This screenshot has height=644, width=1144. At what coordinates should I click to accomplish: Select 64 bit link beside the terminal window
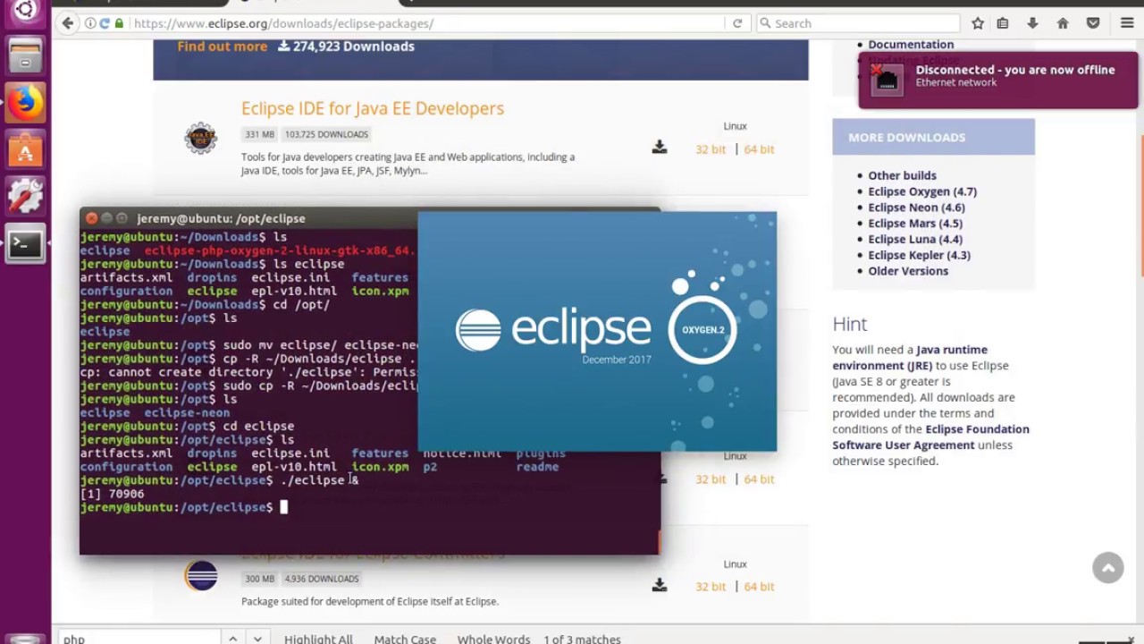tap(759, 479)
